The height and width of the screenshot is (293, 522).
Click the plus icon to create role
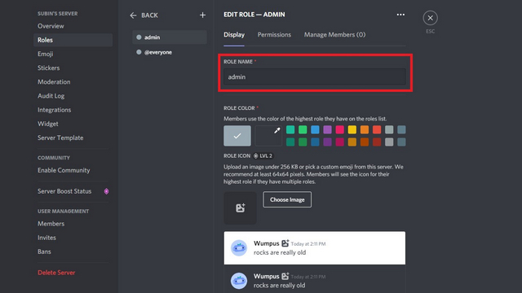click(202, 15)
